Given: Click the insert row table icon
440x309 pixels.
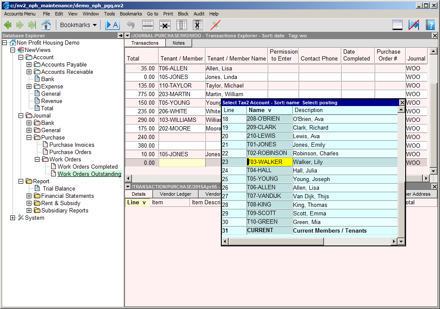Looking at the screenshot, I should point(148,25).
